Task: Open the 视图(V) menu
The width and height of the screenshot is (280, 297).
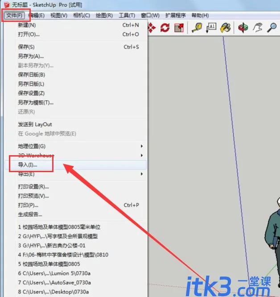Action: (x=59, y=15)
